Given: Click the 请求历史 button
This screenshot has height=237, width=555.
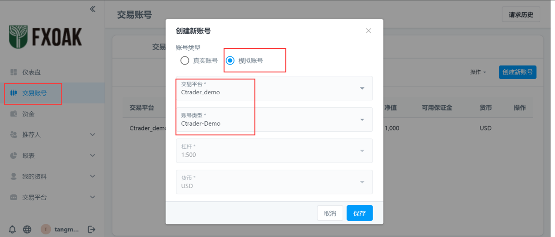Looking at the screenshot, I should tap(520, 14).
